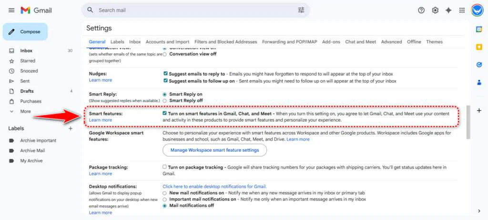The width and height of the screenshot is (488, 220).
Task: Select Mail notifications off radio
Action: pyautogui.click(x=164, y=206)
